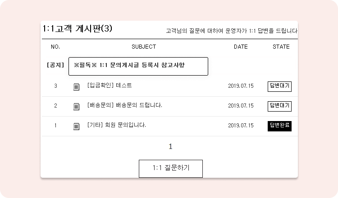The image size is (338, 198).
Task: Click the SUBJECT column header
Action: click(x=144, y=47)
